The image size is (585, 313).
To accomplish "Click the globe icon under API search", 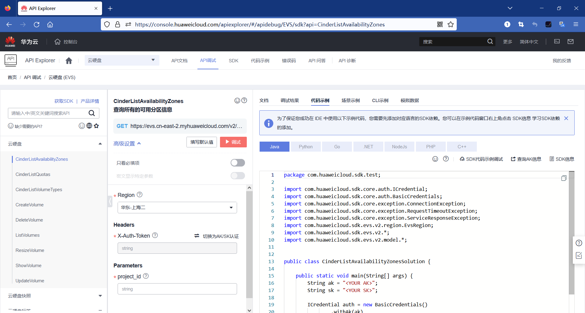I will pyautogui.click(x=89, y=126).
